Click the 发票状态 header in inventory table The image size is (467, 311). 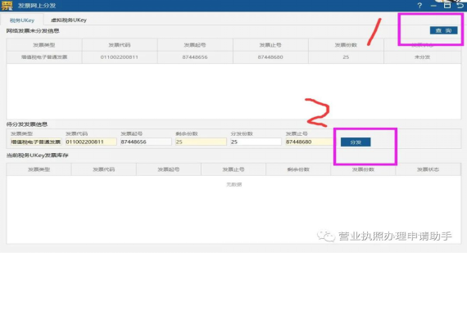[428, 169]
